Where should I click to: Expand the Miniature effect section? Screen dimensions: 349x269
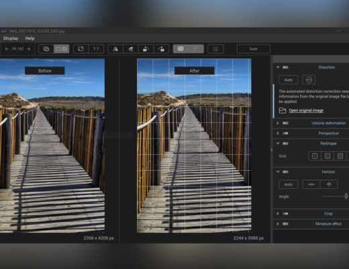[x=278, y=224]
